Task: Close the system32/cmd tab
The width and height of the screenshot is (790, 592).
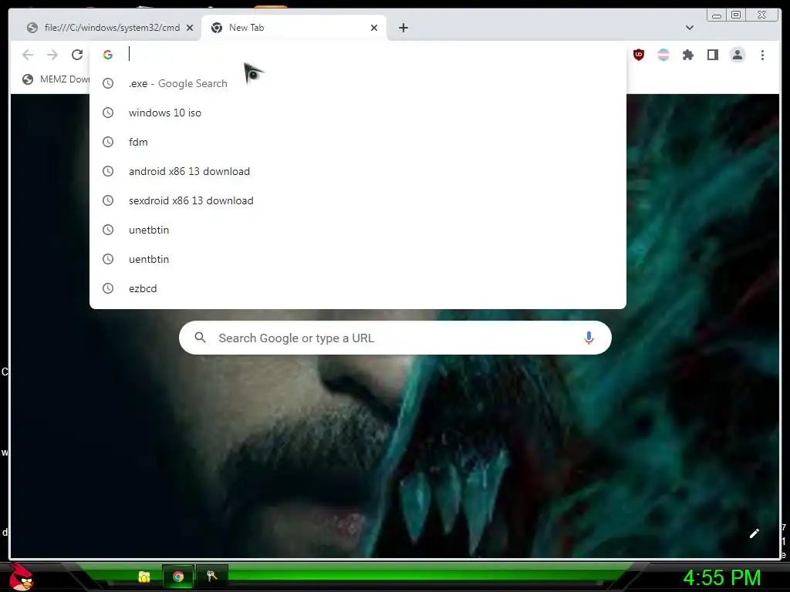Action: coord(190,28)
